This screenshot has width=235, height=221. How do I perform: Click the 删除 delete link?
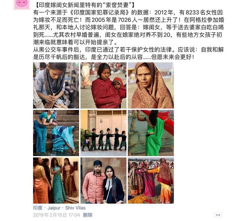tap(88, 215)
